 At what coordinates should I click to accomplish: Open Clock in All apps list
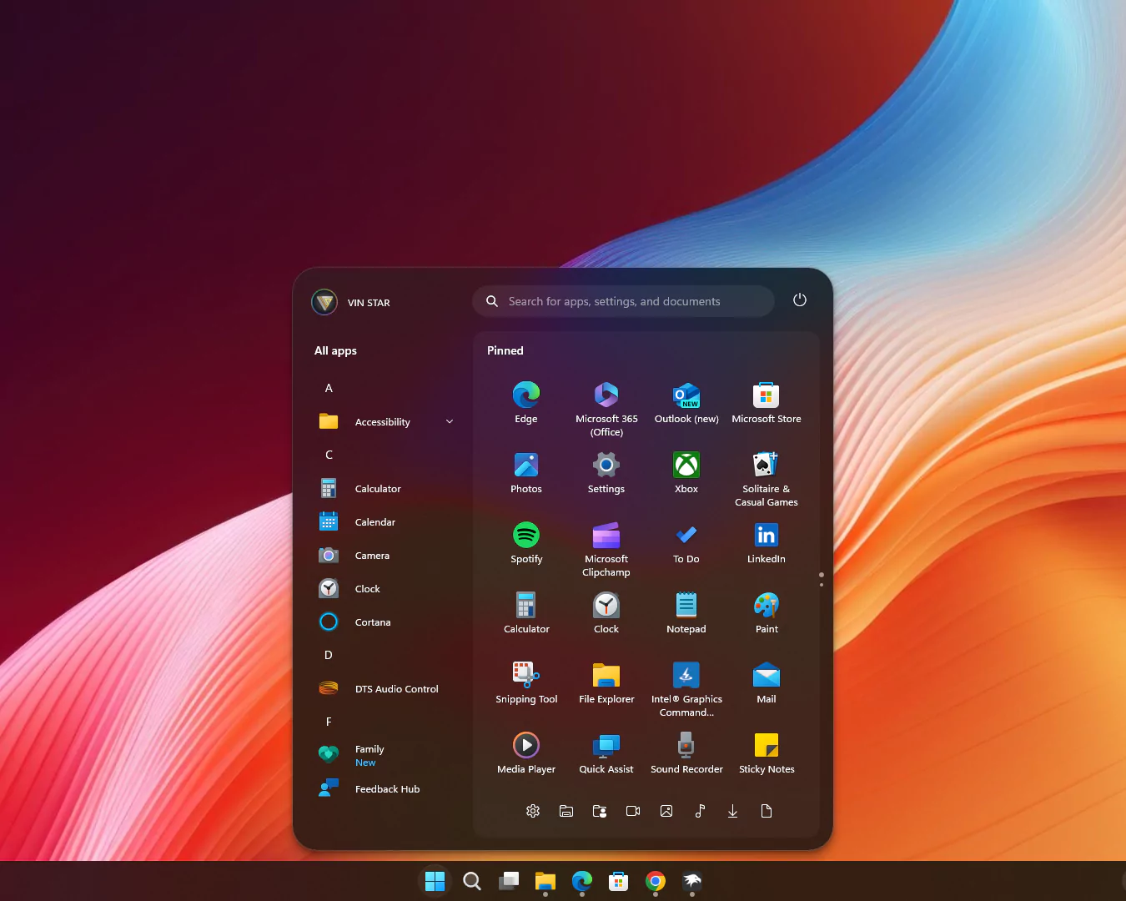(x=385, y=589)
